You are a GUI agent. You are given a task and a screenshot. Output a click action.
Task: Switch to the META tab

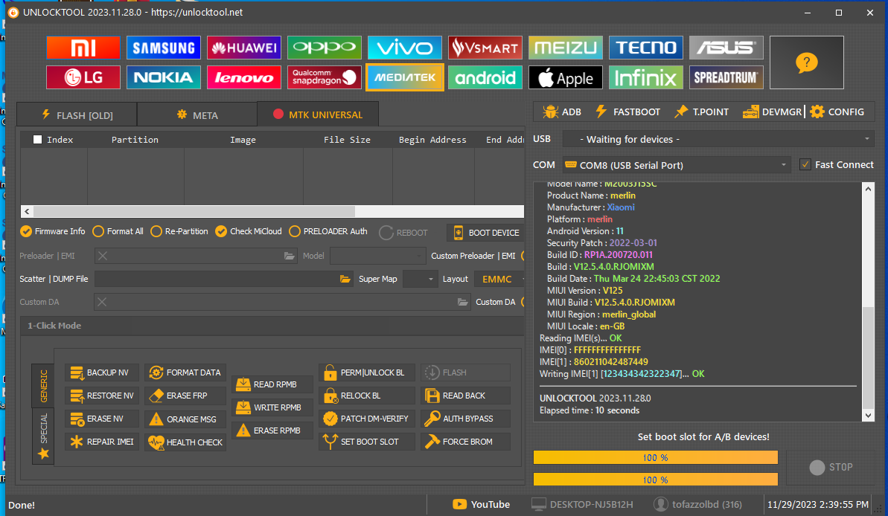(197, 115)
